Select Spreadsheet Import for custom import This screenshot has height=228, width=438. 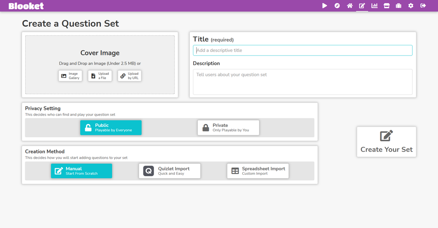click(257, 170)
